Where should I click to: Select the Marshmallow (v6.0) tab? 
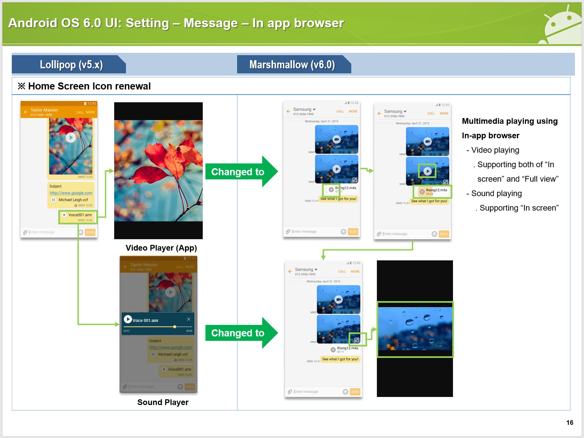[292, 64]
